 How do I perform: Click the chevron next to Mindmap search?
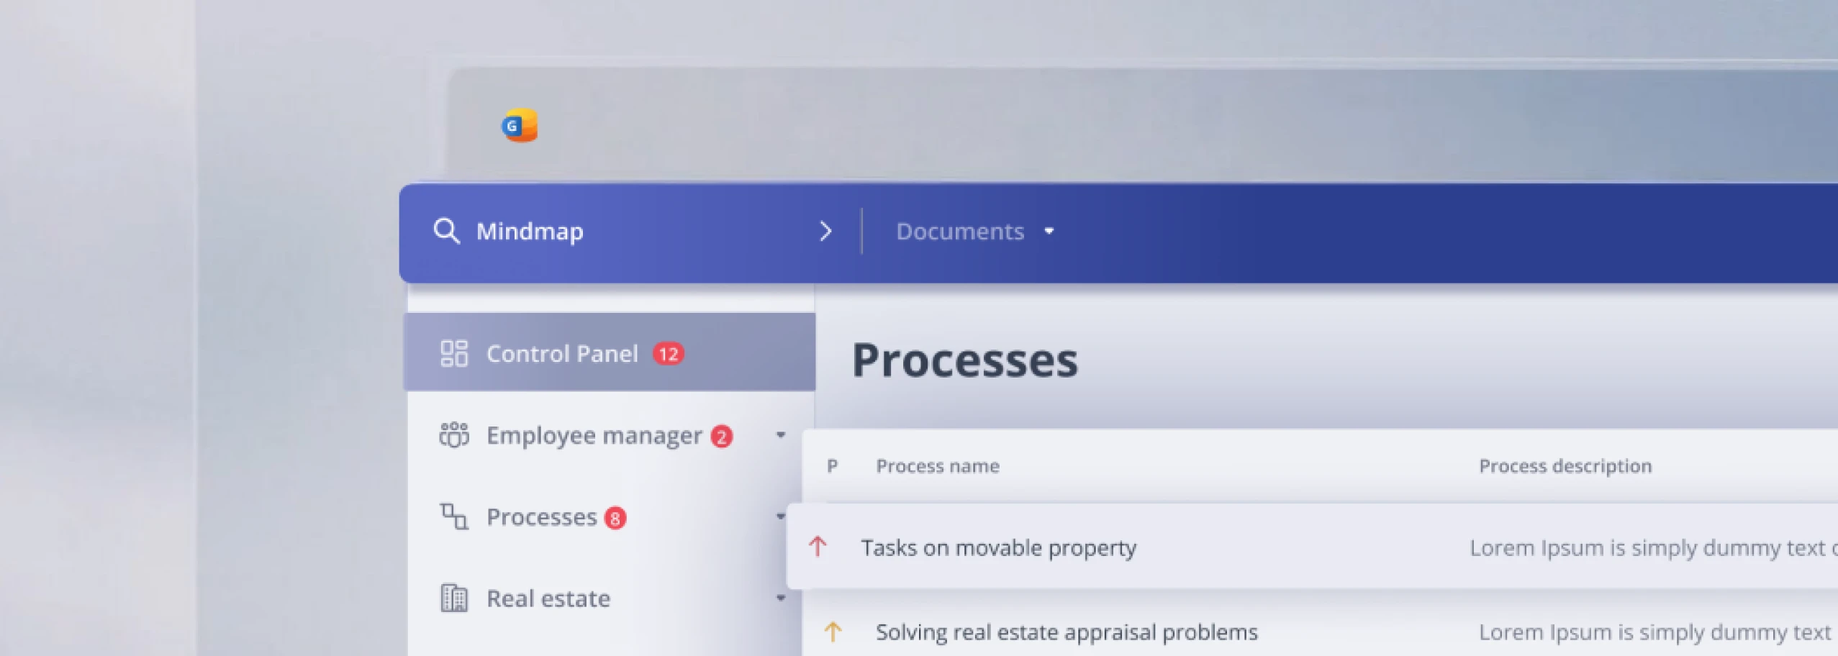click(825, 232)
